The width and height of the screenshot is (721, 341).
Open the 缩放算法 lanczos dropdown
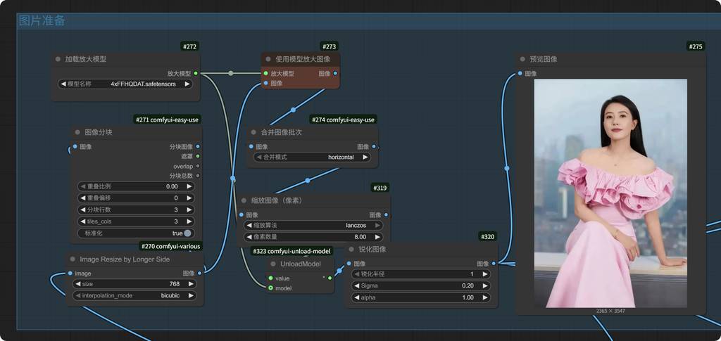[313, 226]
